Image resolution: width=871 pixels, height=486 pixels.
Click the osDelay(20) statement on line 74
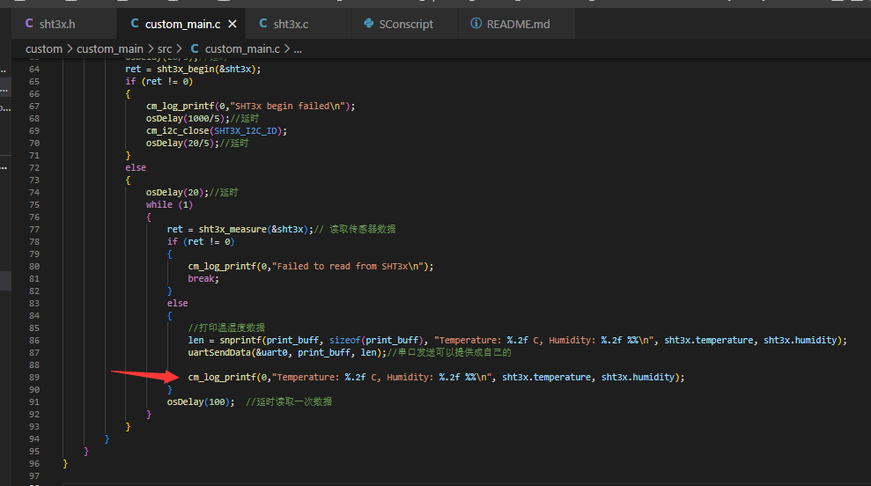177,192
